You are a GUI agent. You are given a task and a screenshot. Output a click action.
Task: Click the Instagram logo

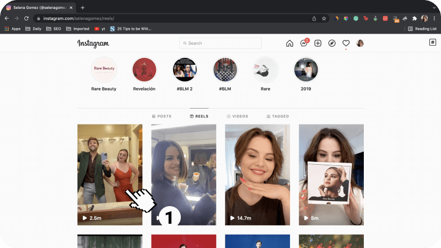93,44
